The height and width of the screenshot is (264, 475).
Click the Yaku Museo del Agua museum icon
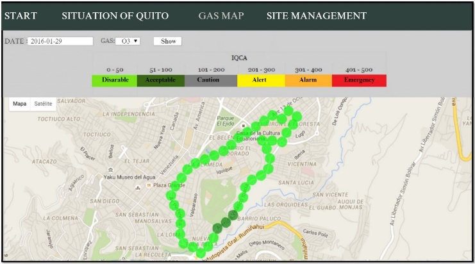point(110,170)
